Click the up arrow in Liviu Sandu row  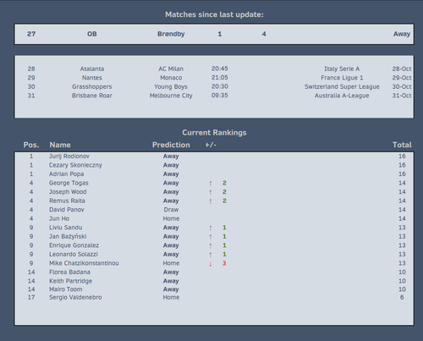click(211, 228)
